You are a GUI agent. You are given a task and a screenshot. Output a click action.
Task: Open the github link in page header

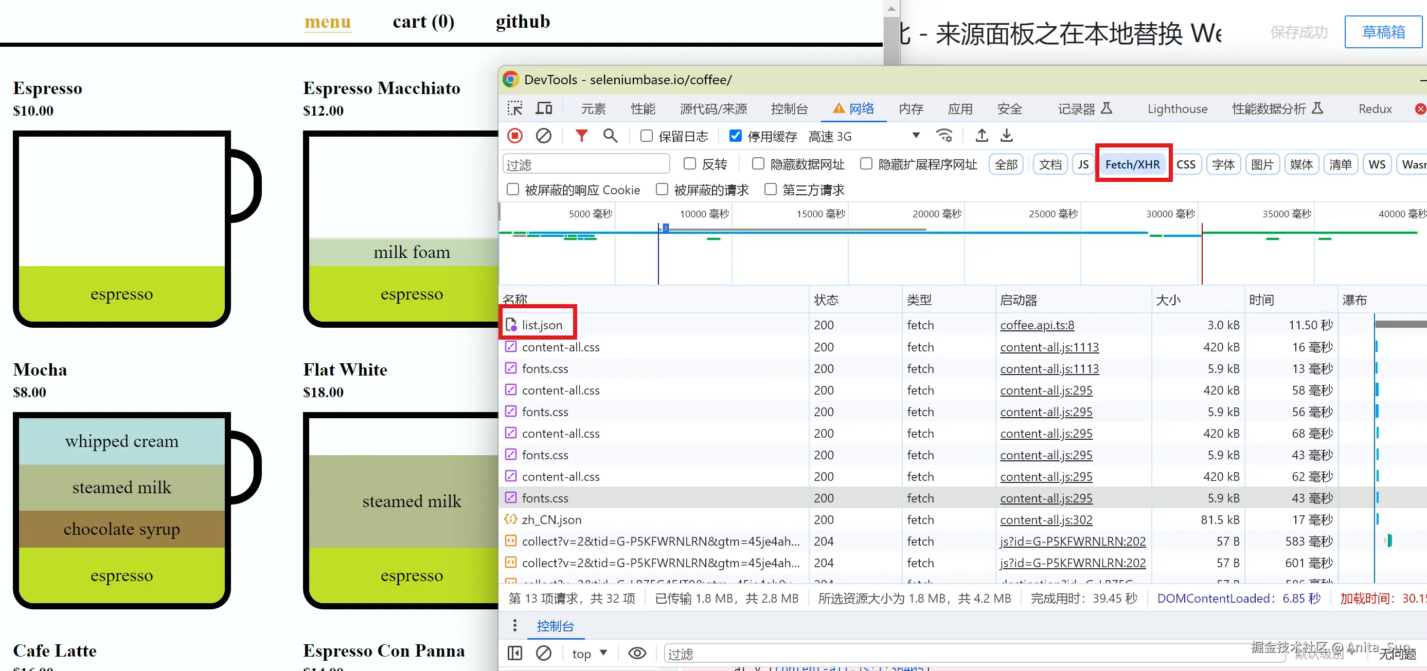(522, 22)
